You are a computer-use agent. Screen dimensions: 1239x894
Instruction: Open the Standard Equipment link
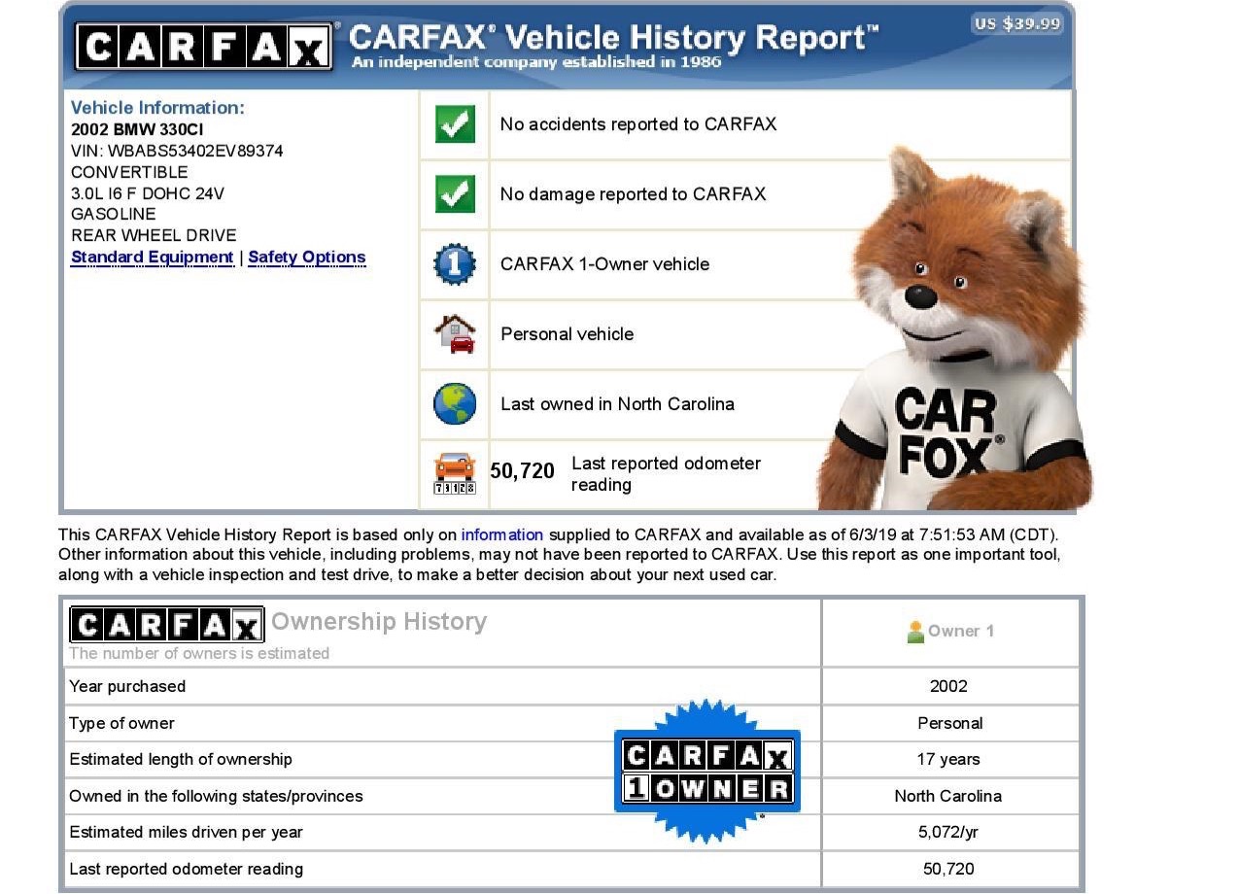click(153, 258)
